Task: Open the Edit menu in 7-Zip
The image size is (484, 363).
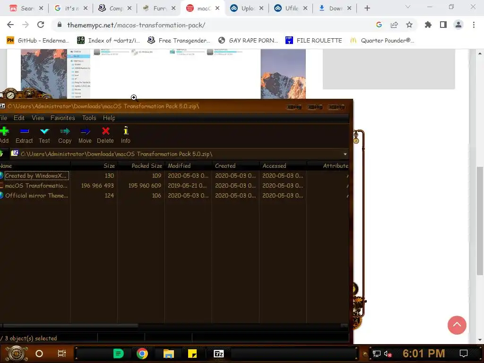Action: [x=19, y=118]
